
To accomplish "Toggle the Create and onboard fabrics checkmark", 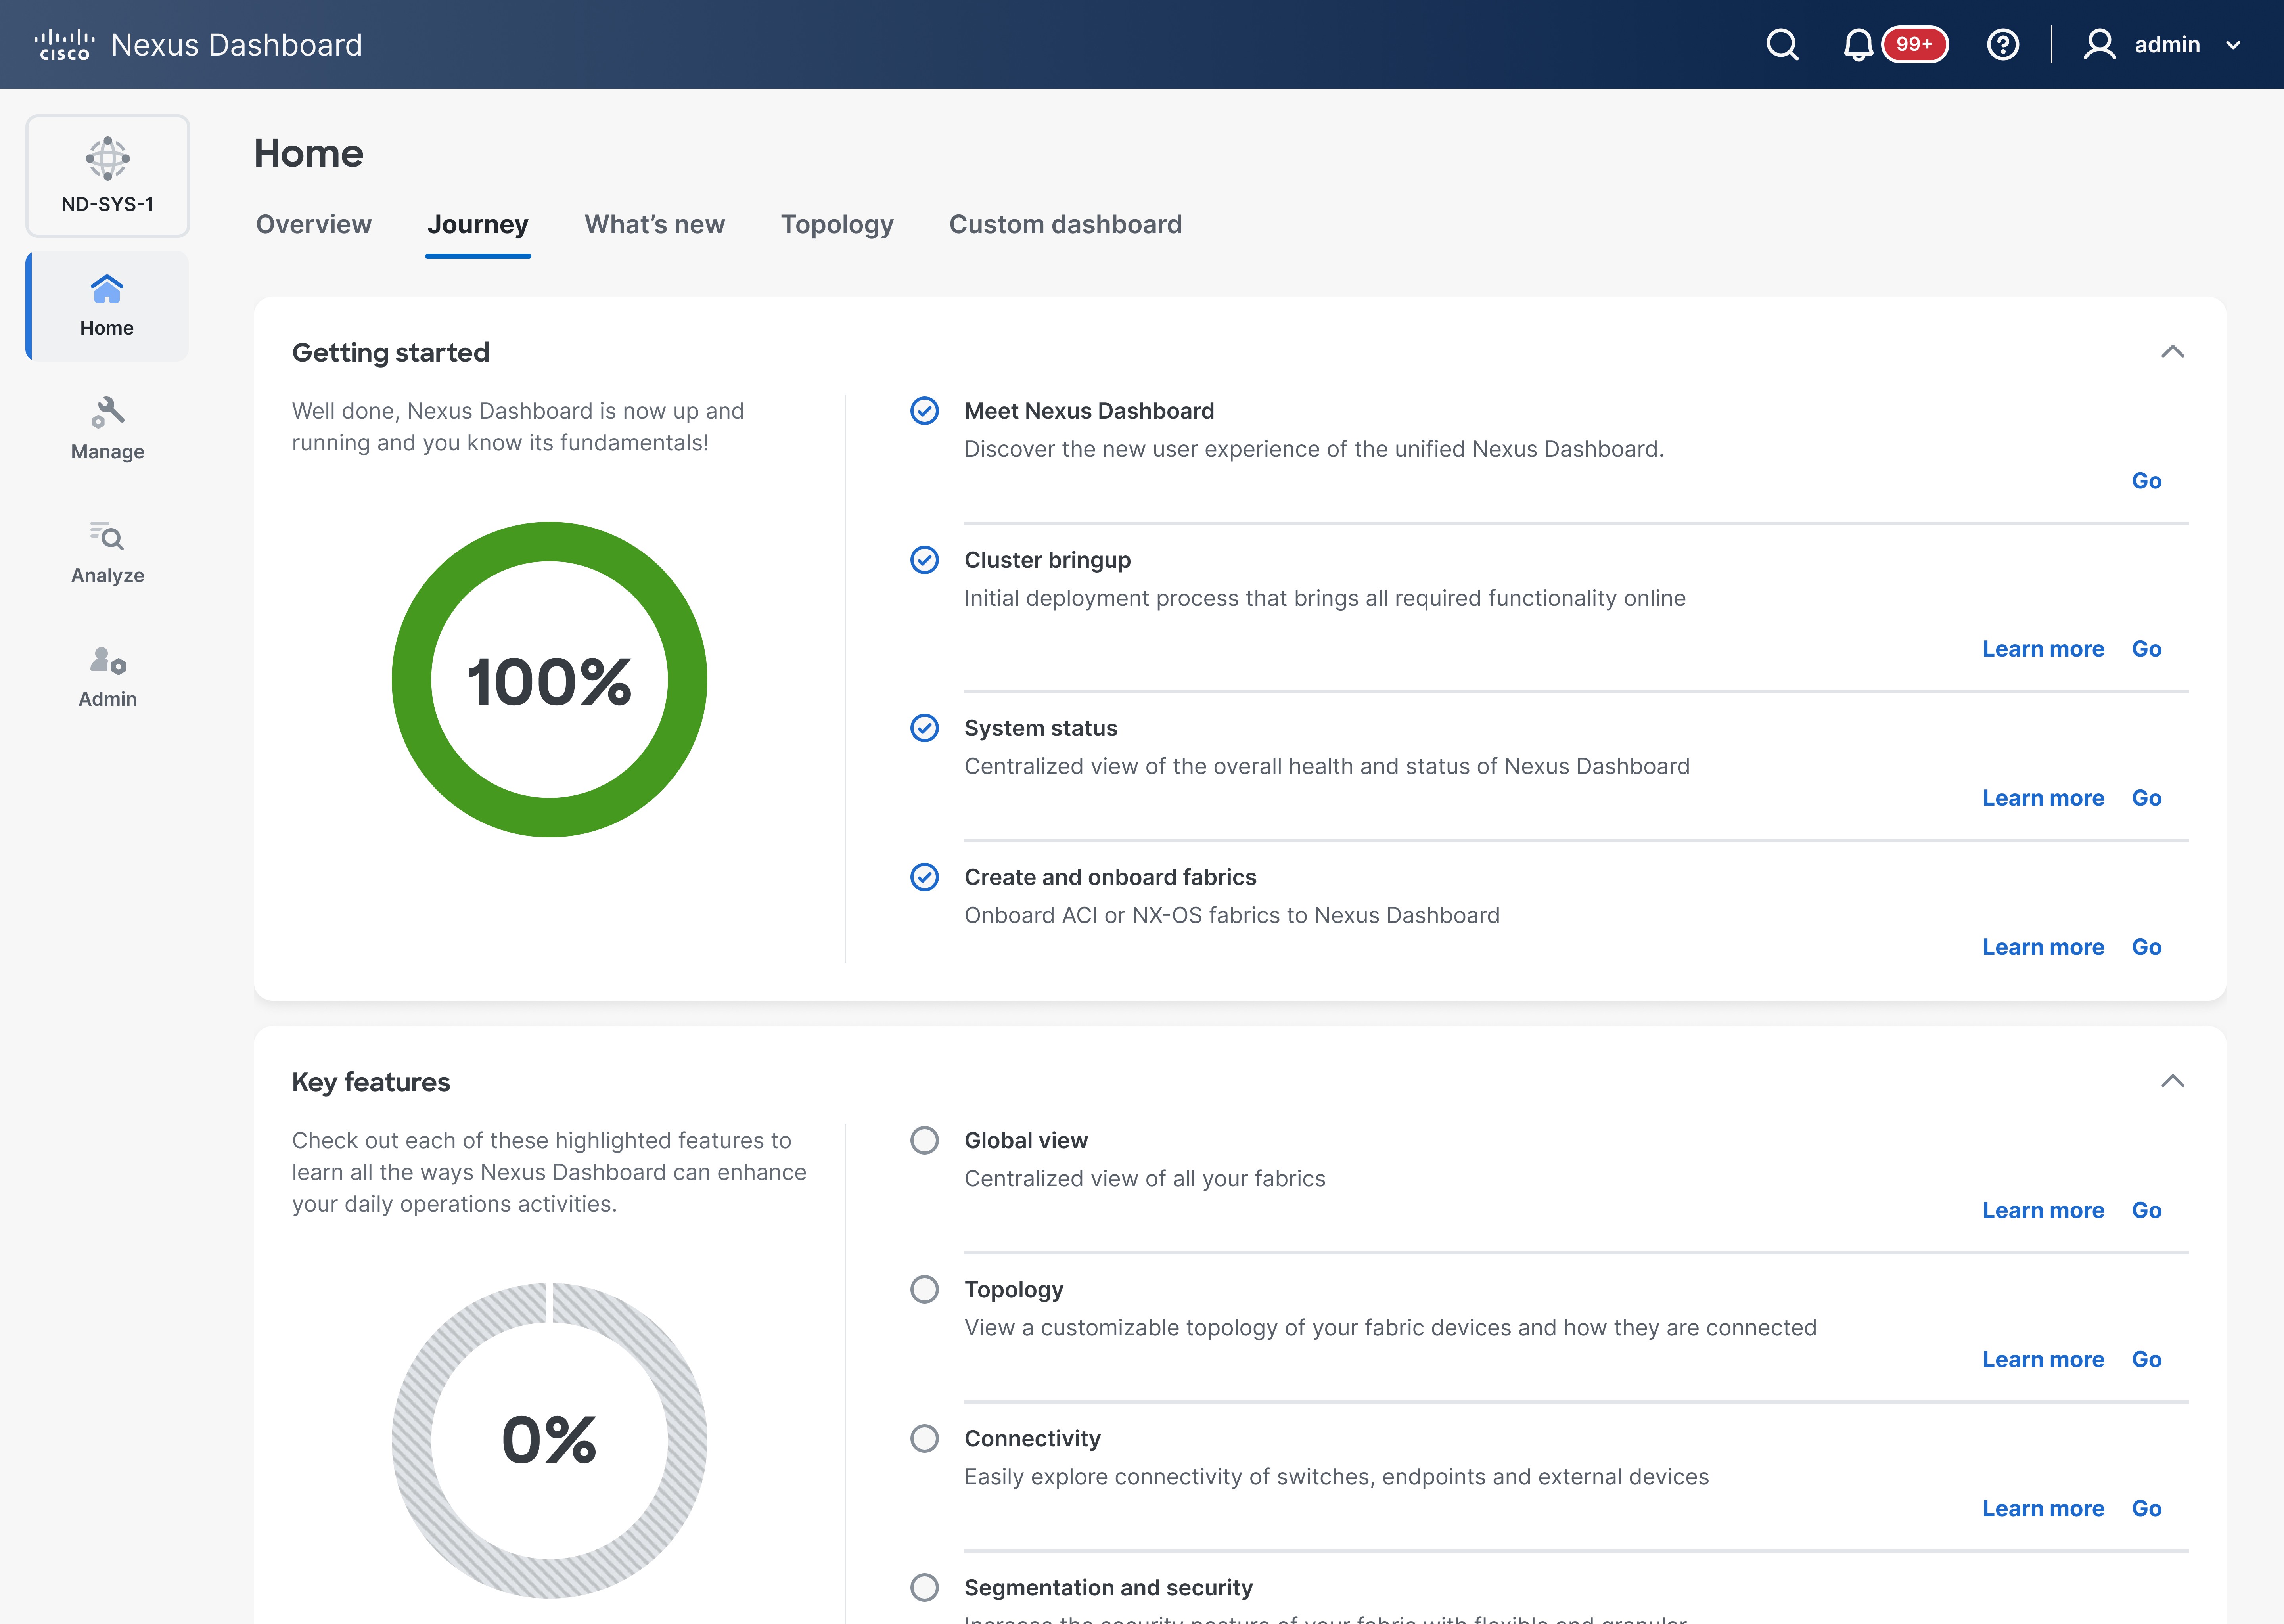I will [925, 877].
